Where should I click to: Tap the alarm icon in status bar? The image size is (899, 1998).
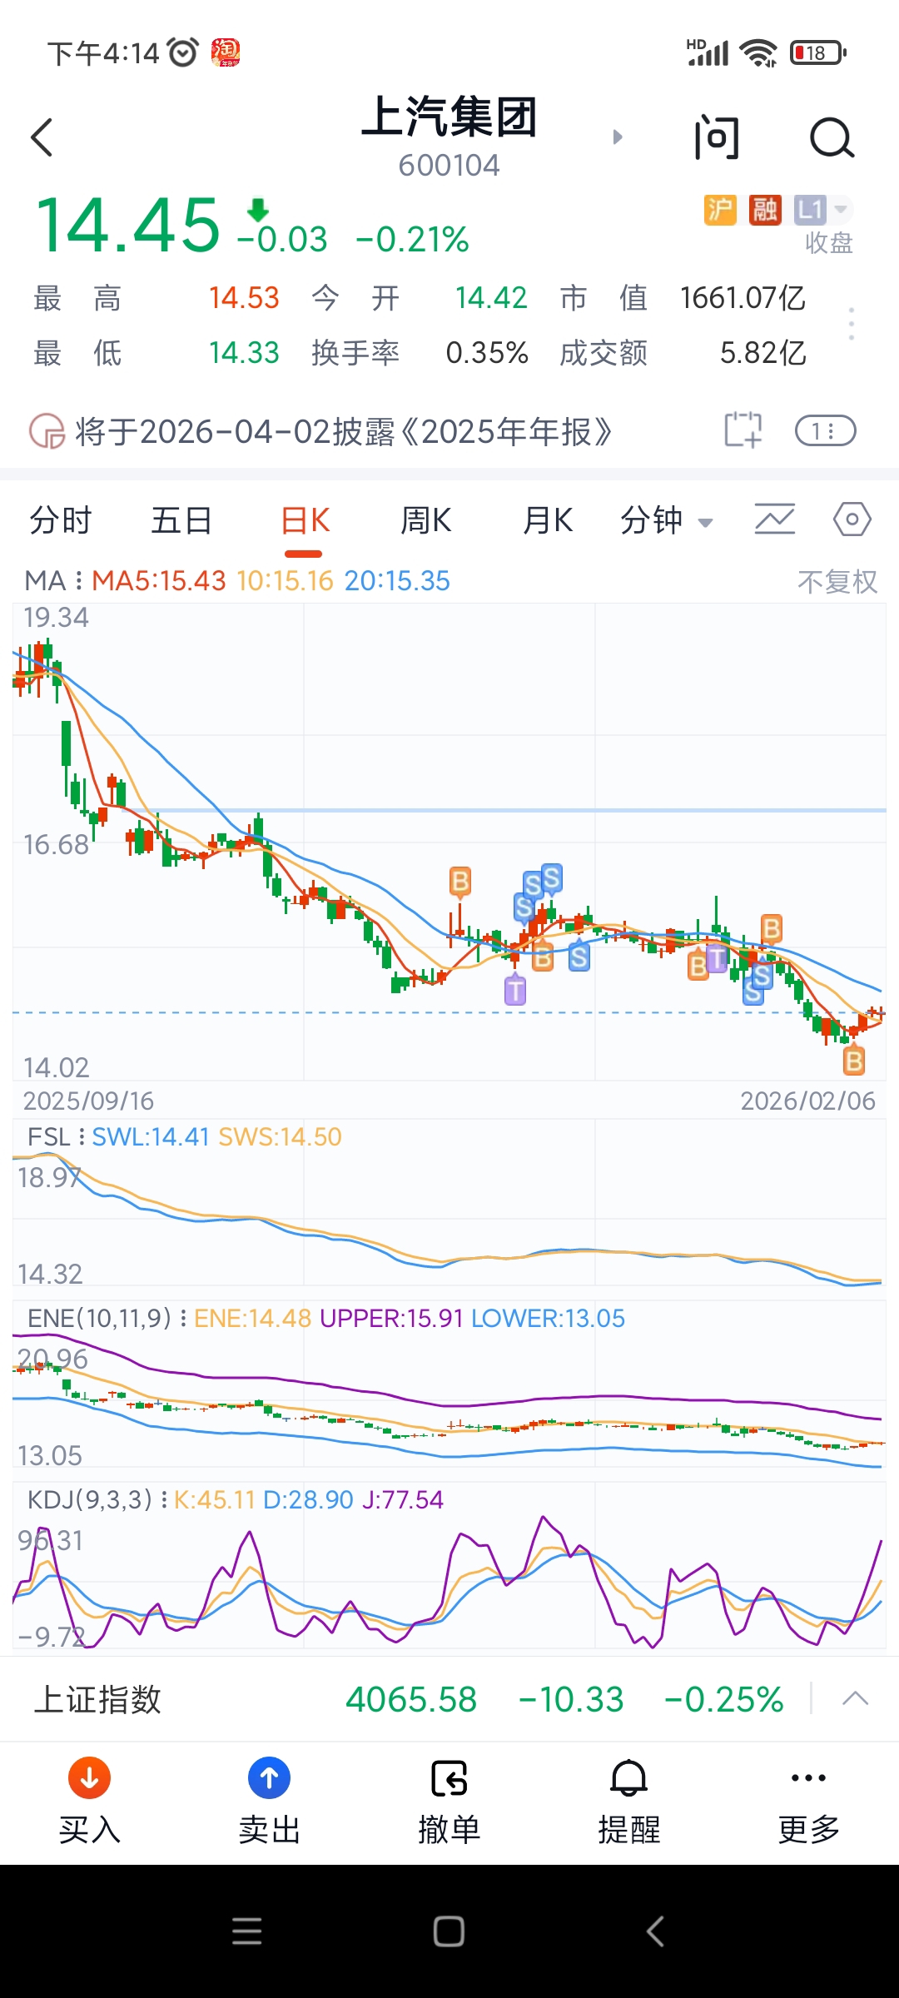click(183, 52)
